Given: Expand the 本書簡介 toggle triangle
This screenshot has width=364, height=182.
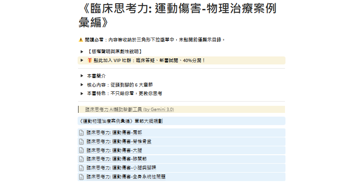Looking at the screenshot, I should coord(82,76).
